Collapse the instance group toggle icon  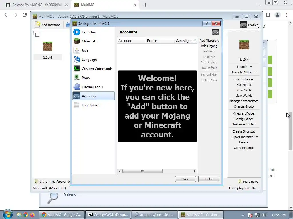click(x=37, y=35)
